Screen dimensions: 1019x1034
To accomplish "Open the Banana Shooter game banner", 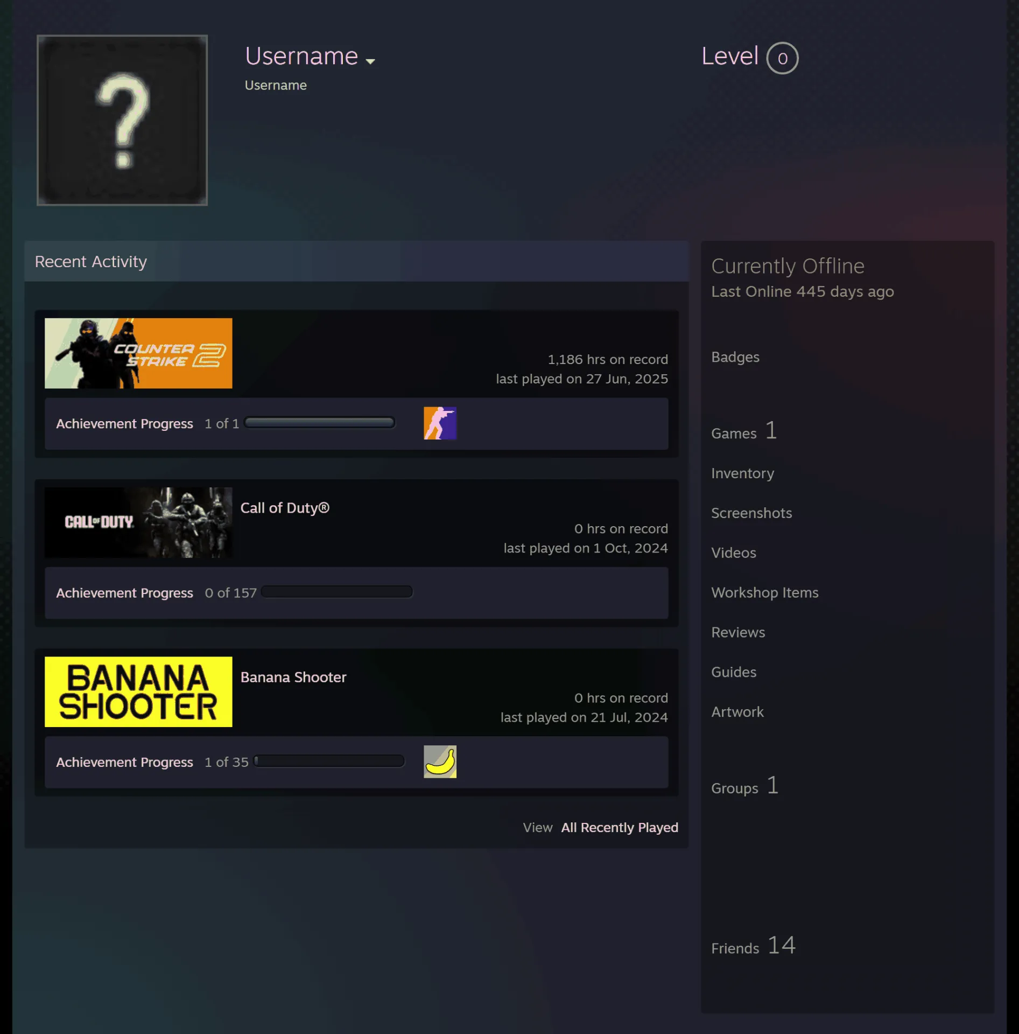I will click(138, 691).
